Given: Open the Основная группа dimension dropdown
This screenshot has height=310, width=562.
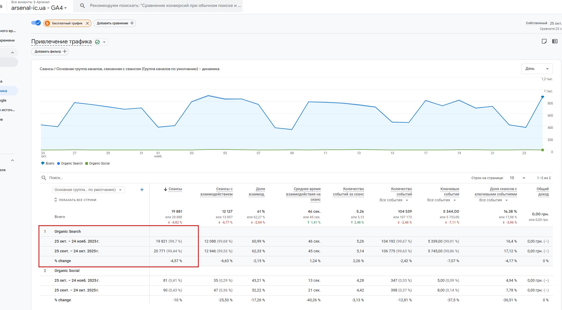Looking at the screenshot, I should [x=88, y=190].
